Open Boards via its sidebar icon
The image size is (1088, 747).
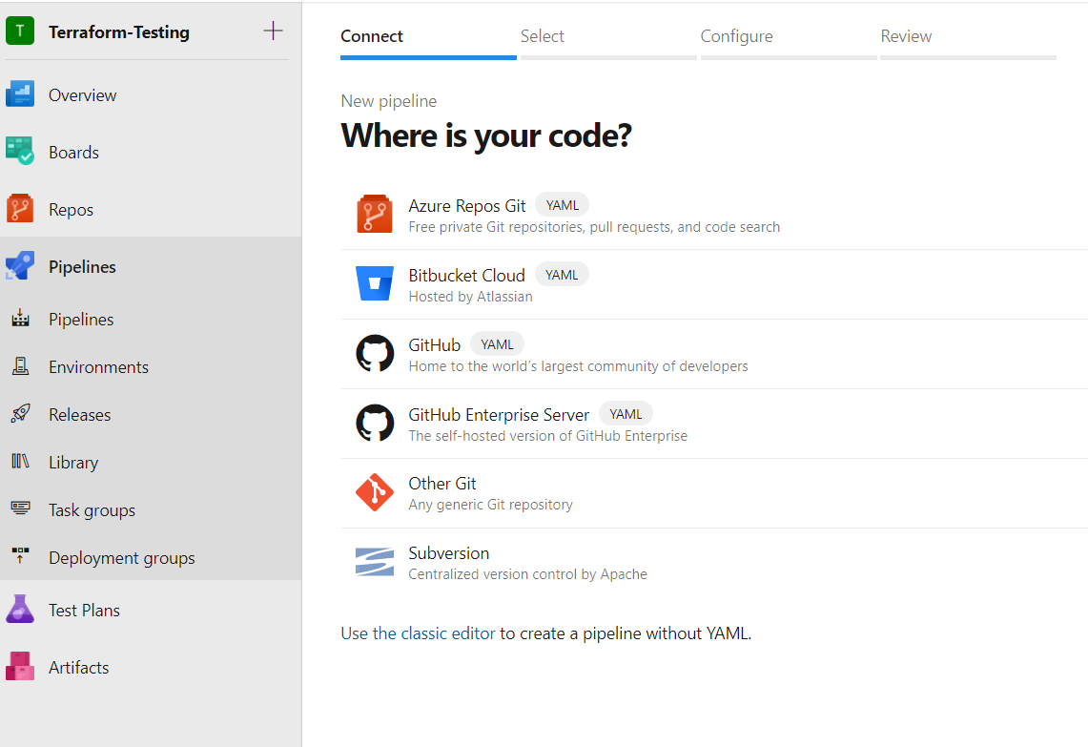[x=20, y=153]
